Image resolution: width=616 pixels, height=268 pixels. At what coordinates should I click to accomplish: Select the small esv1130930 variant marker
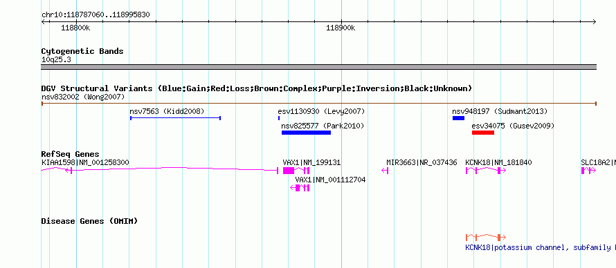click(279, 118)
